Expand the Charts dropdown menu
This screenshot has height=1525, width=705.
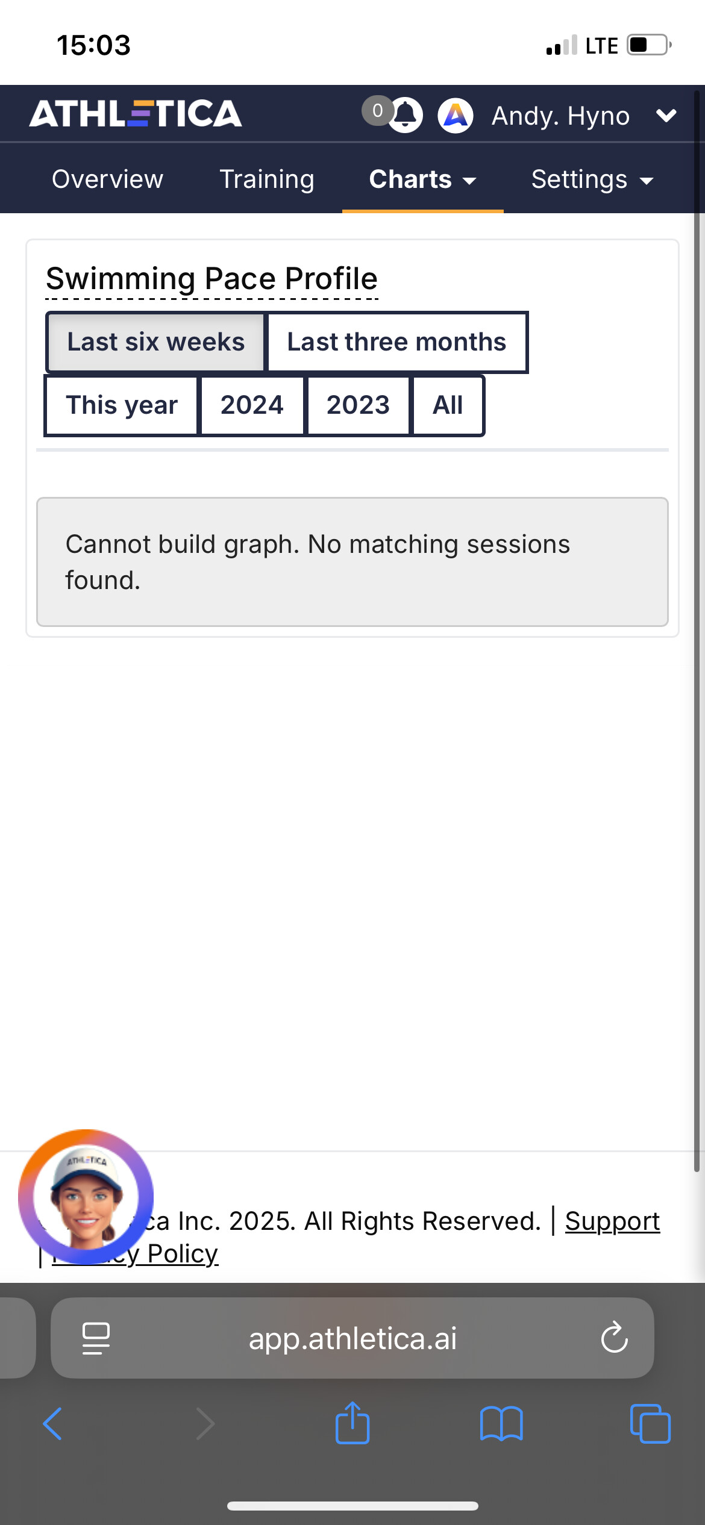(422, 179)
